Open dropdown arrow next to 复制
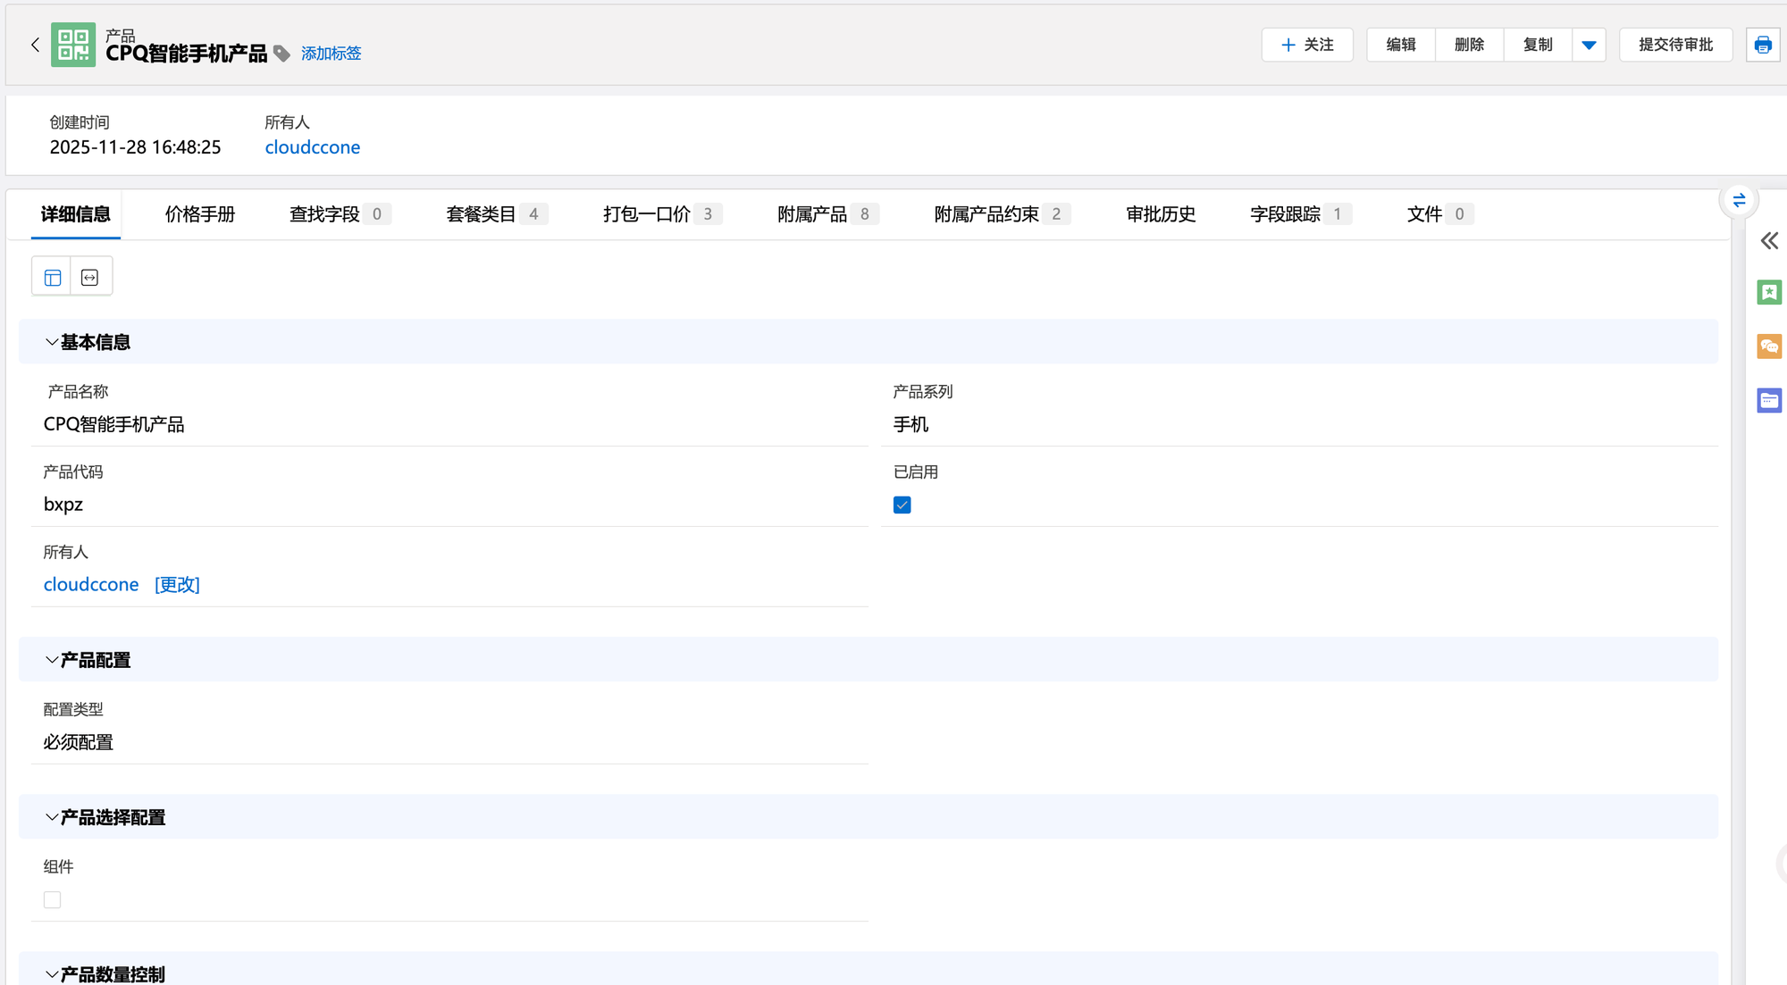Viewport: 1787px width, 985px height. [x=1589, y=45]
